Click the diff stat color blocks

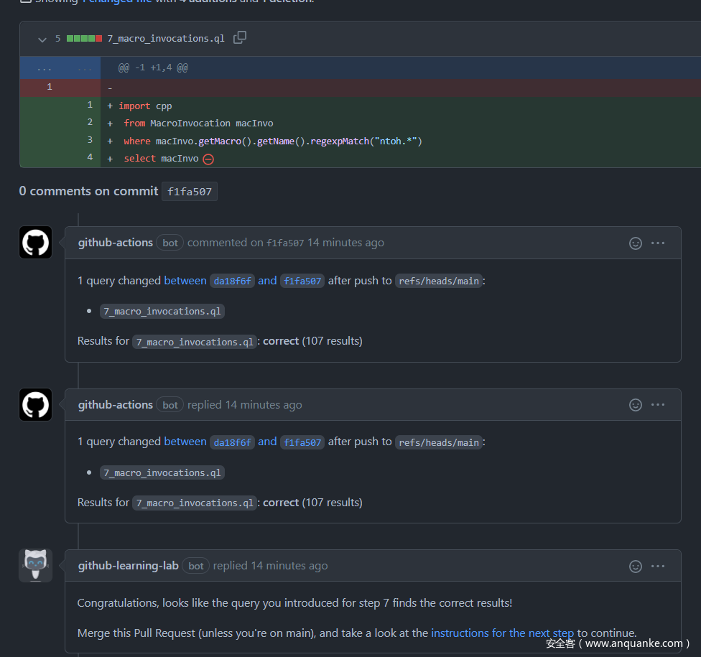pyautogui.click(x=84, y=39)
